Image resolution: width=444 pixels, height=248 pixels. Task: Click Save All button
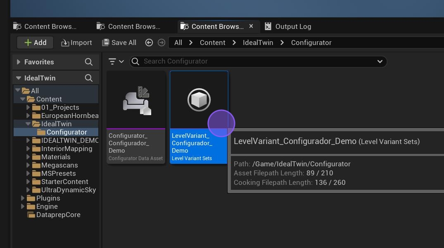pyautogui.click(x=119, y=43)
